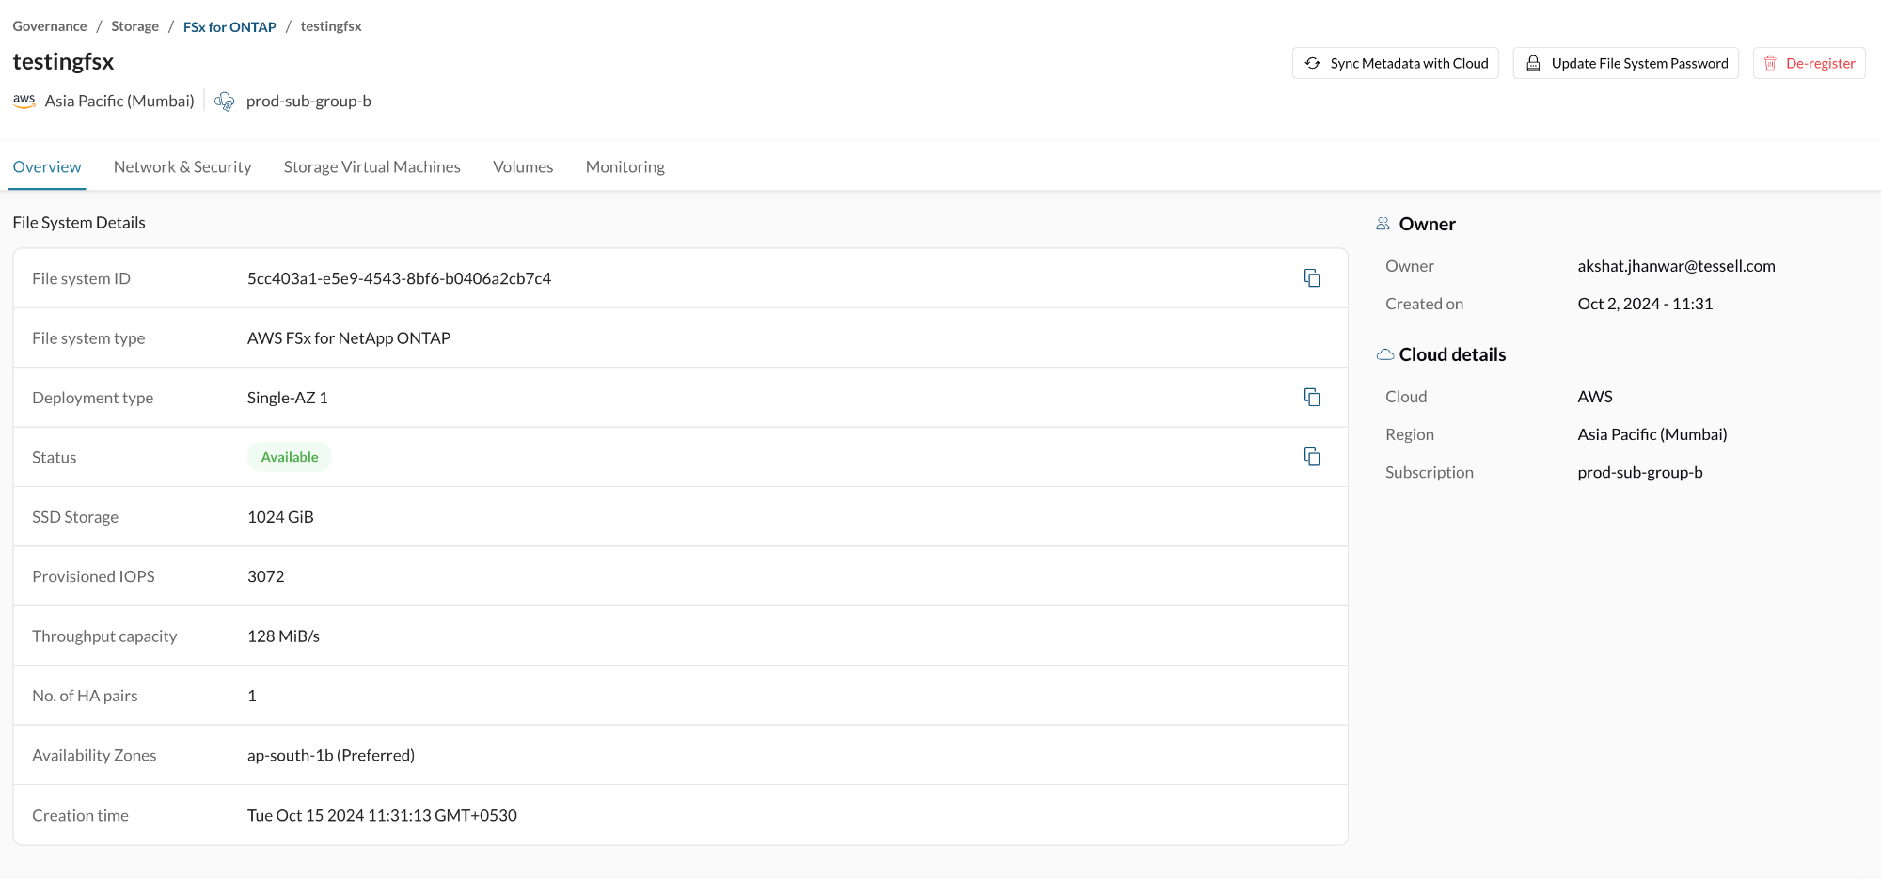Screen dimensions: 1881x879
Task: Click Region value under Cloud details
Action: 1652,434
